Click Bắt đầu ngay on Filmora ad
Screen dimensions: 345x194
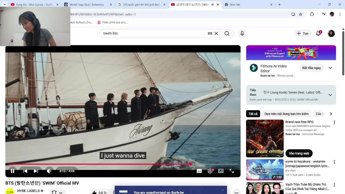click(x=311, y=68)
